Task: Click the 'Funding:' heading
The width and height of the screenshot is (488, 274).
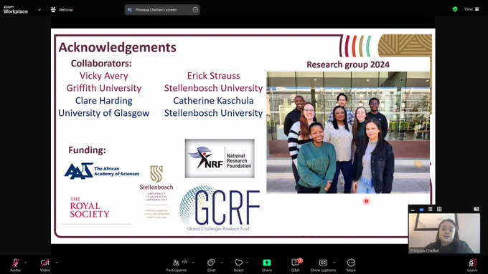Action: (87, 150)
